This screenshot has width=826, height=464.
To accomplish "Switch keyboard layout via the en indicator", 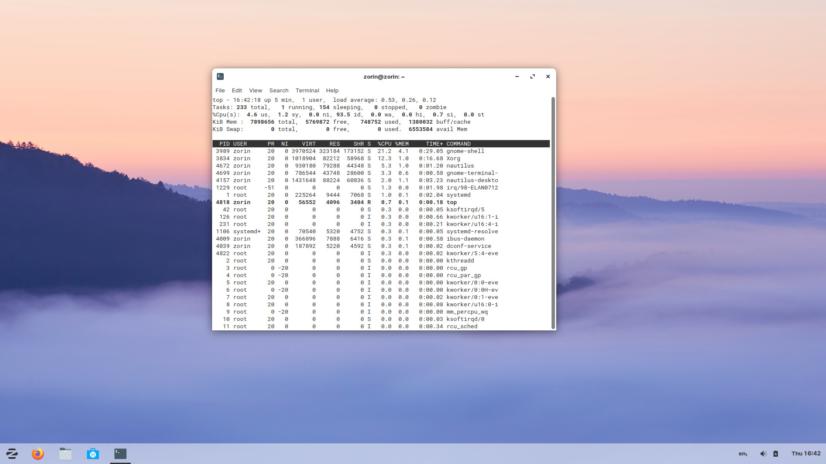I will pyautogui.click(x=743, y=454).
